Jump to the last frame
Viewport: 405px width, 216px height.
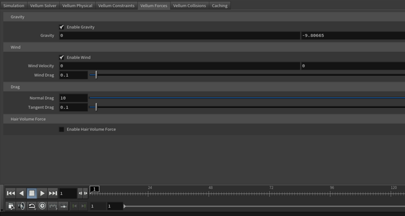53,193
